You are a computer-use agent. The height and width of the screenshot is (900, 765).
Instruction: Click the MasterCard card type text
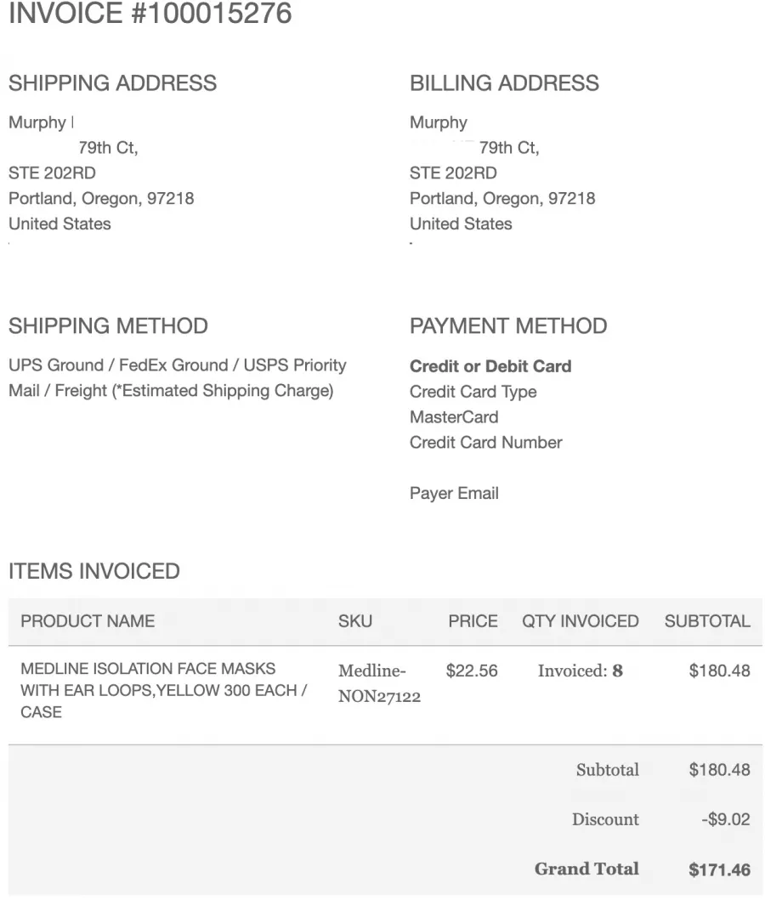pyautogui.click(x=454, y=417)
